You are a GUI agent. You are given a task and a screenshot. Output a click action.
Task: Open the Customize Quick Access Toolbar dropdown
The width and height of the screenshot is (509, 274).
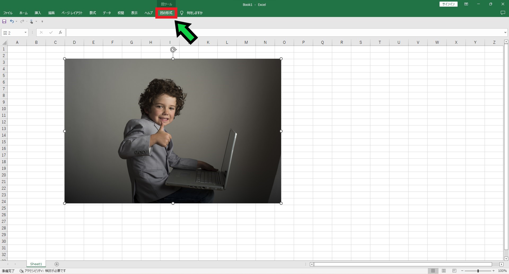42,21
